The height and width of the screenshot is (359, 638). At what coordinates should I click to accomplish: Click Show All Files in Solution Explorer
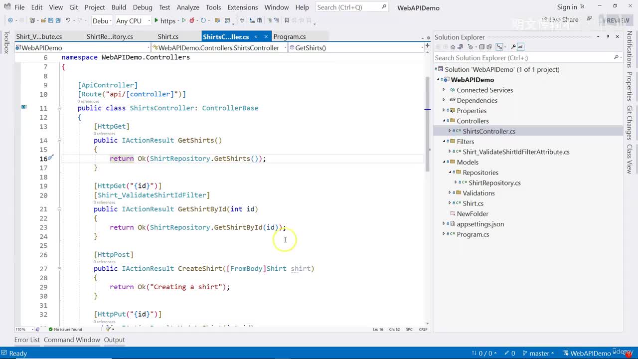pos(489,47)
